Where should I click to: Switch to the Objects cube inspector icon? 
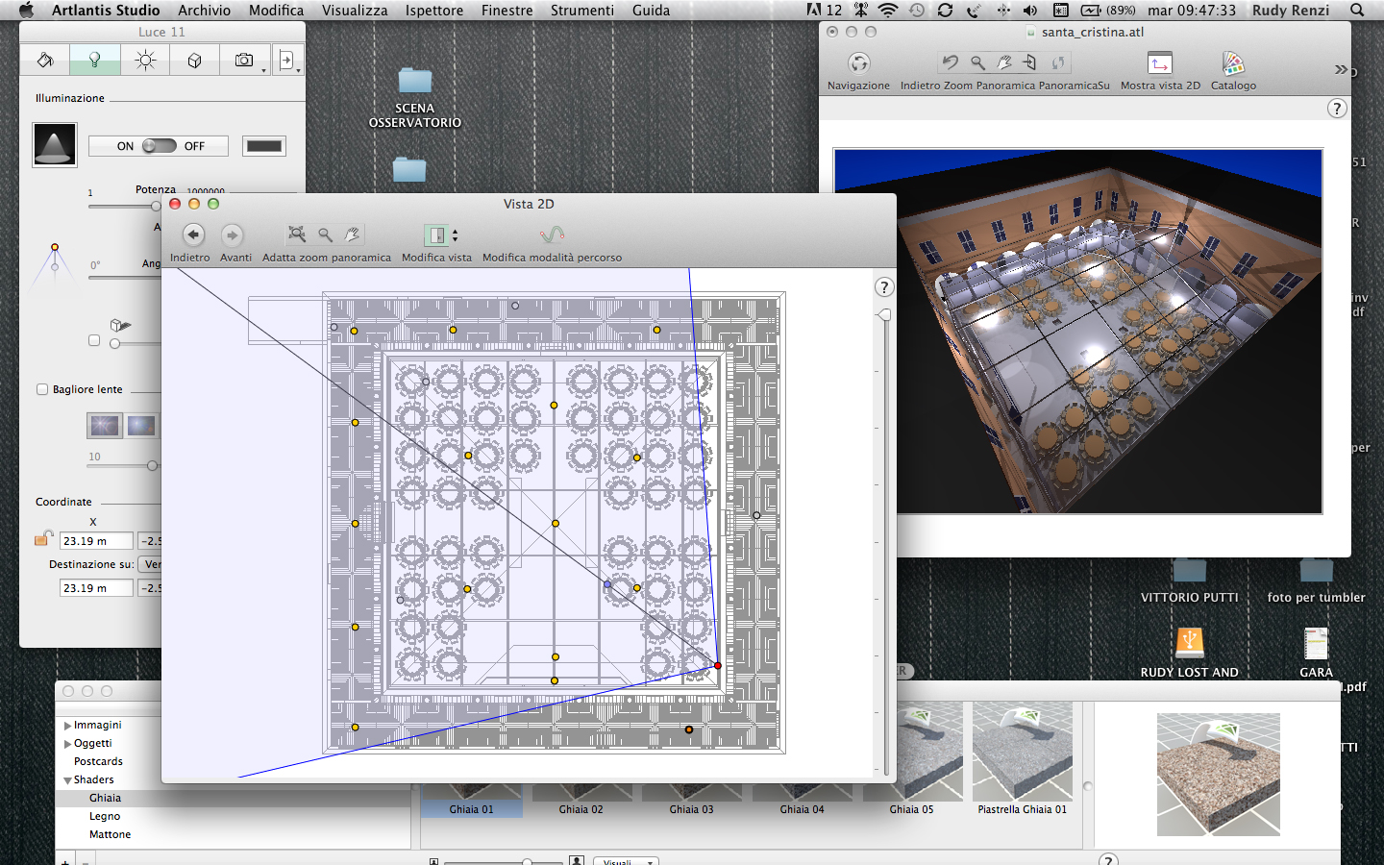tap(195, 60)
